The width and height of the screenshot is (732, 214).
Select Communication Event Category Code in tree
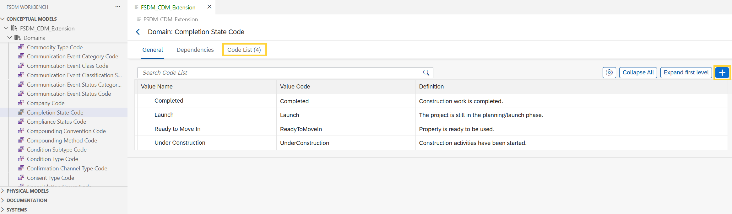73,56
